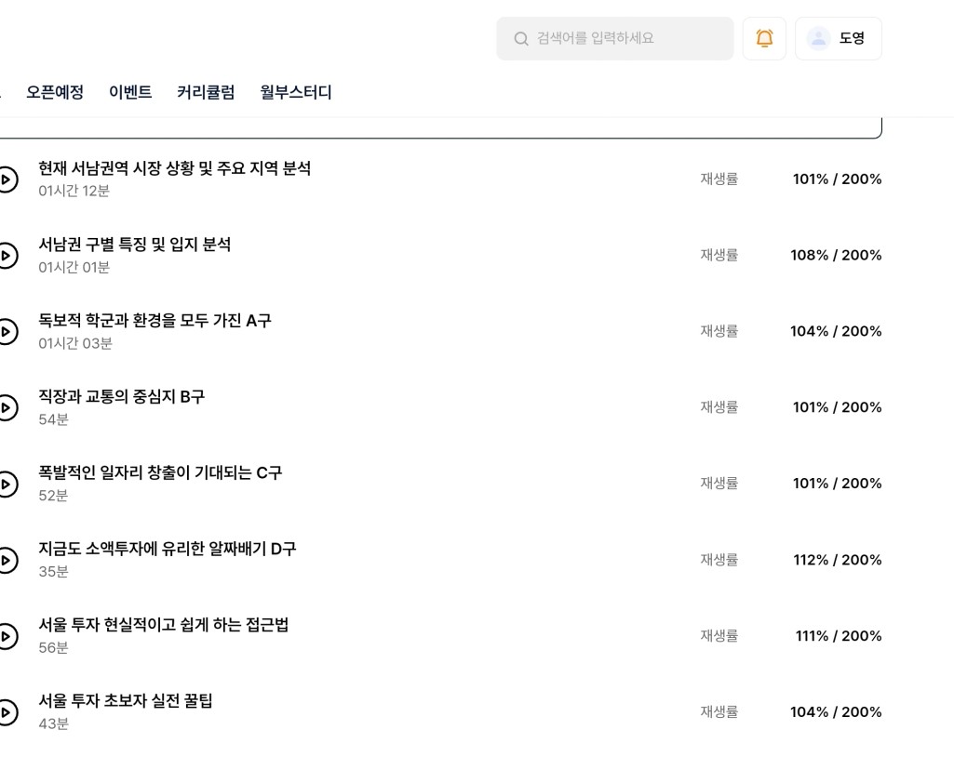
Task: Click duration text 01시간 01분
Action: click(74, 268)
